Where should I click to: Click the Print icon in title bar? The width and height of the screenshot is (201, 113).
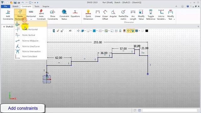[x=19, y=3]
